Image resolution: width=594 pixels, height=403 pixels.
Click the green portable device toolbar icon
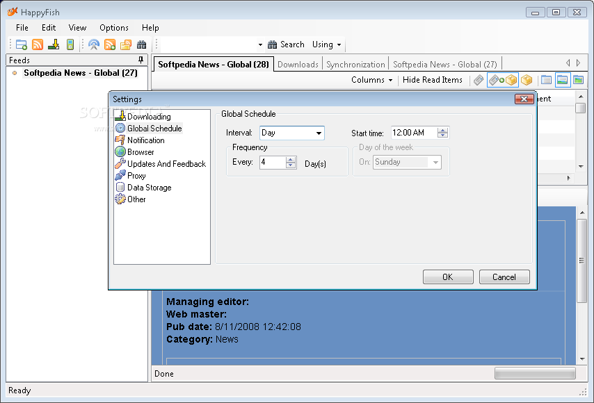(70, 44)
